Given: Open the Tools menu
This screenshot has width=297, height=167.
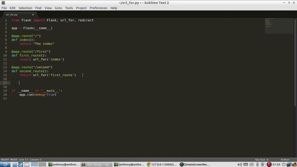Looking at the screenshot, I should [69, 8].
